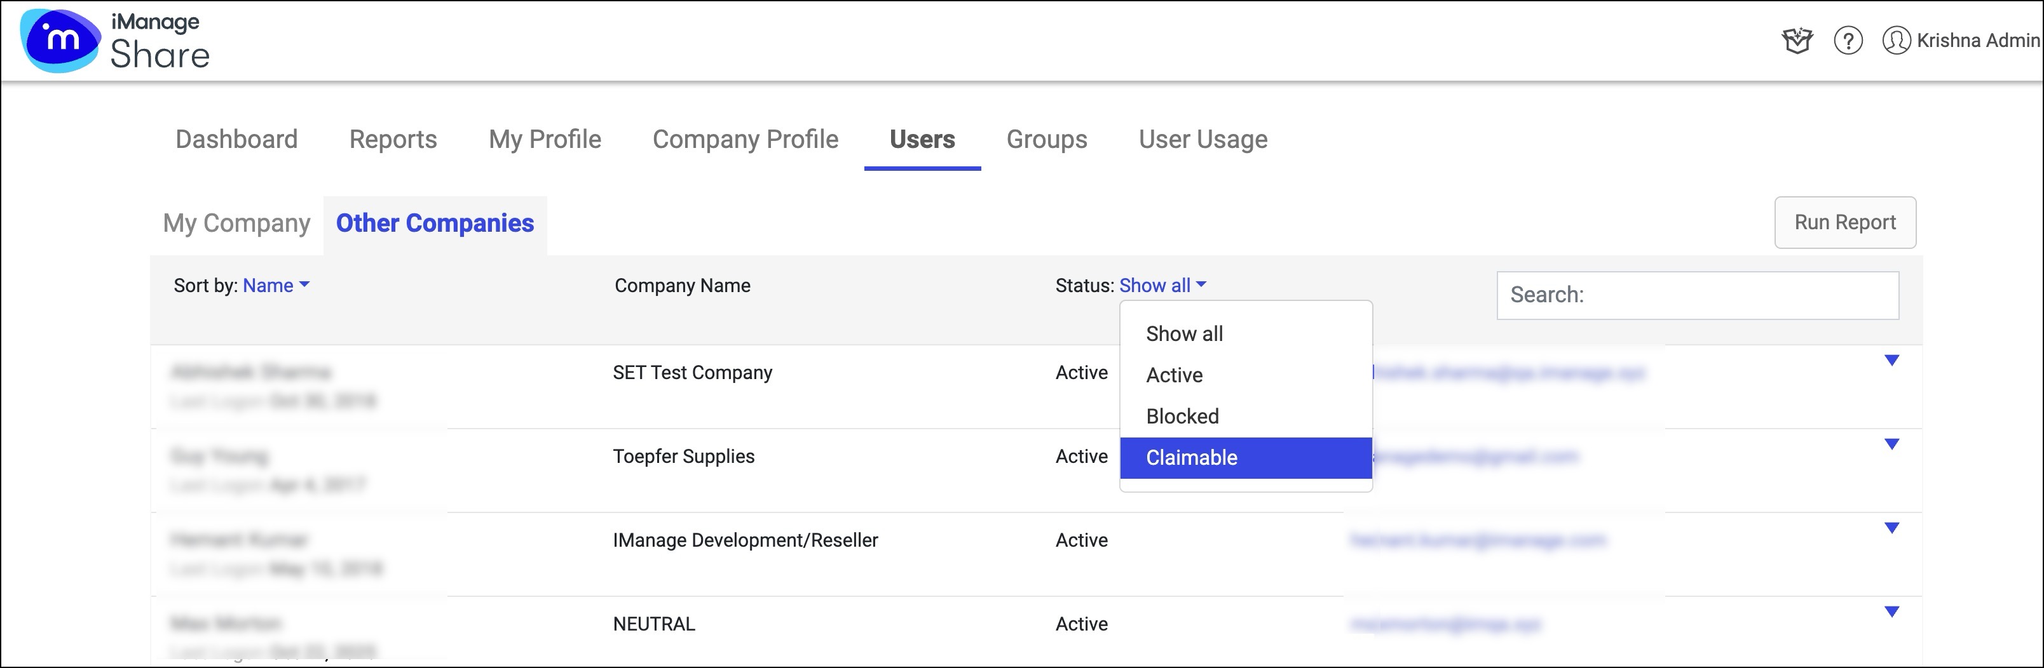This screenshot has height=668, width=2044.
Task: Choose Blocked in status menu
Action: (1246, 416)
